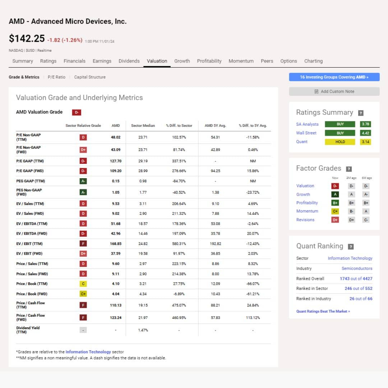This screenshot has width=388, height=388.
Task: Click the AMD Valuation Grade D- badge
Action: (77, 112)
